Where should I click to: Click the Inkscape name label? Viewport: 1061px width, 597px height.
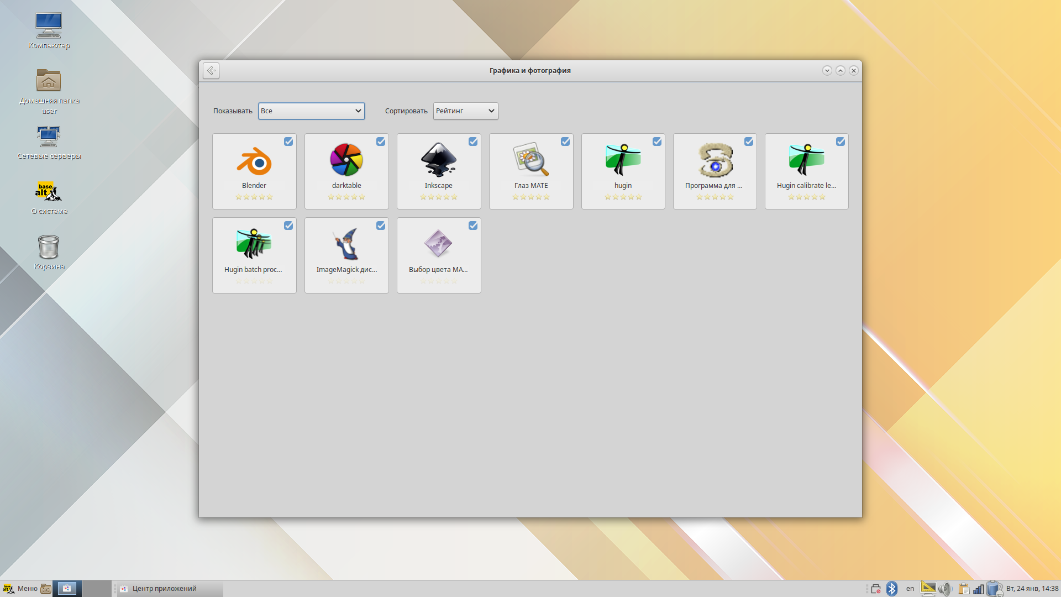pyautogui.click(x=439, y=186)
